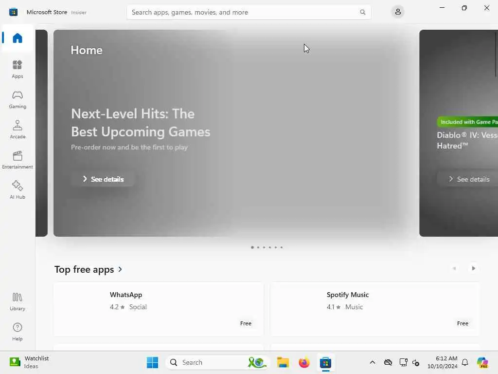Show next Top free apps page arrow
Viewport: 498px width, 374px height.
click(x=473, y=268)
